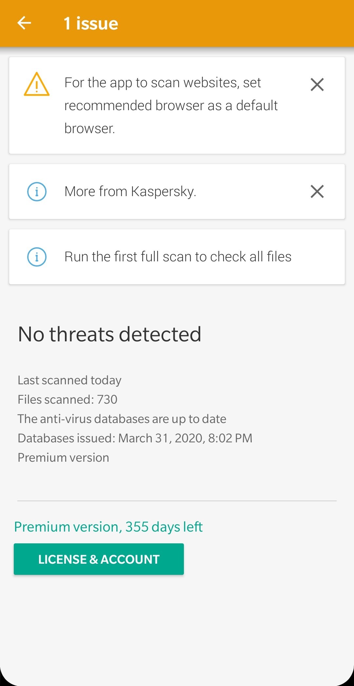Tap the info icon beside full scan prompt
The width and height of the screenshot is (354, 686).
click(37, 257)
